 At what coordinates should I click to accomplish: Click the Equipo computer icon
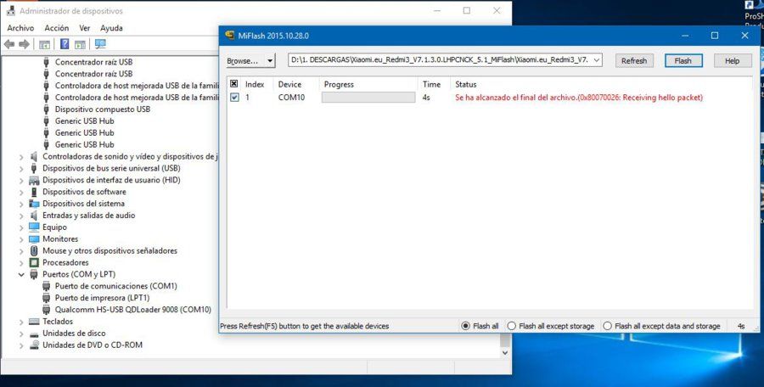(x=34, y=227)
